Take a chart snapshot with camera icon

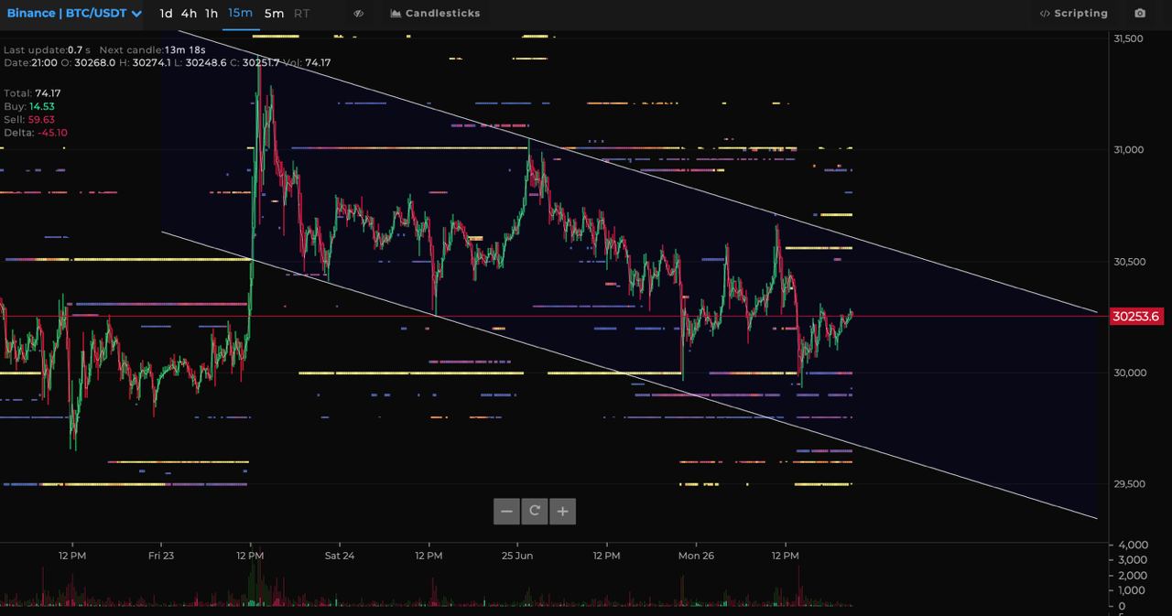pyautogui.click(x=1140, y=13)
